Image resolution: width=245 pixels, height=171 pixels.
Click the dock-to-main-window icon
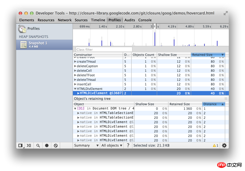point(20,146)
